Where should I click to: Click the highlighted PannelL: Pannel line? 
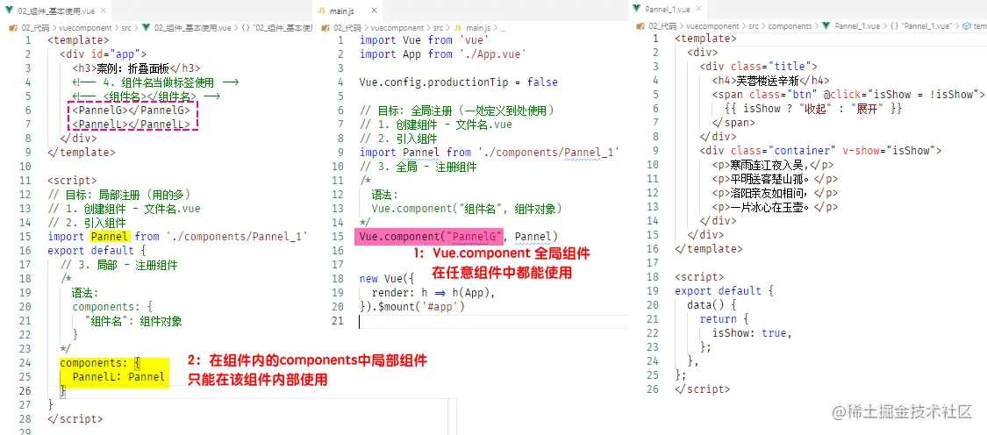coord(118,376)
